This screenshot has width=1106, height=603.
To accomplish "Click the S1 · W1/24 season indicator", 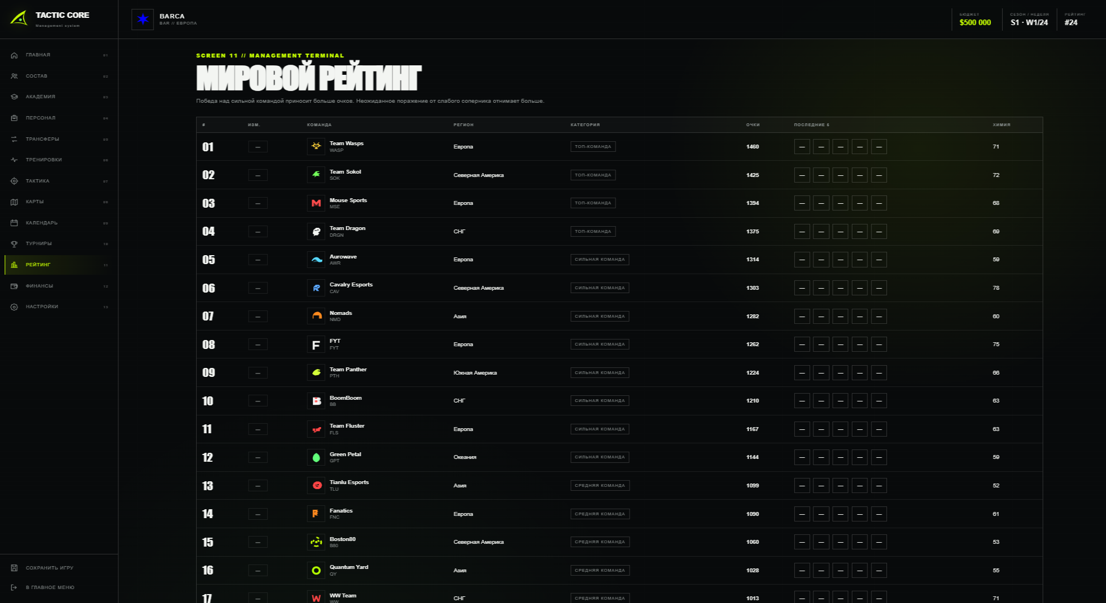I will tap(1029, 23).
